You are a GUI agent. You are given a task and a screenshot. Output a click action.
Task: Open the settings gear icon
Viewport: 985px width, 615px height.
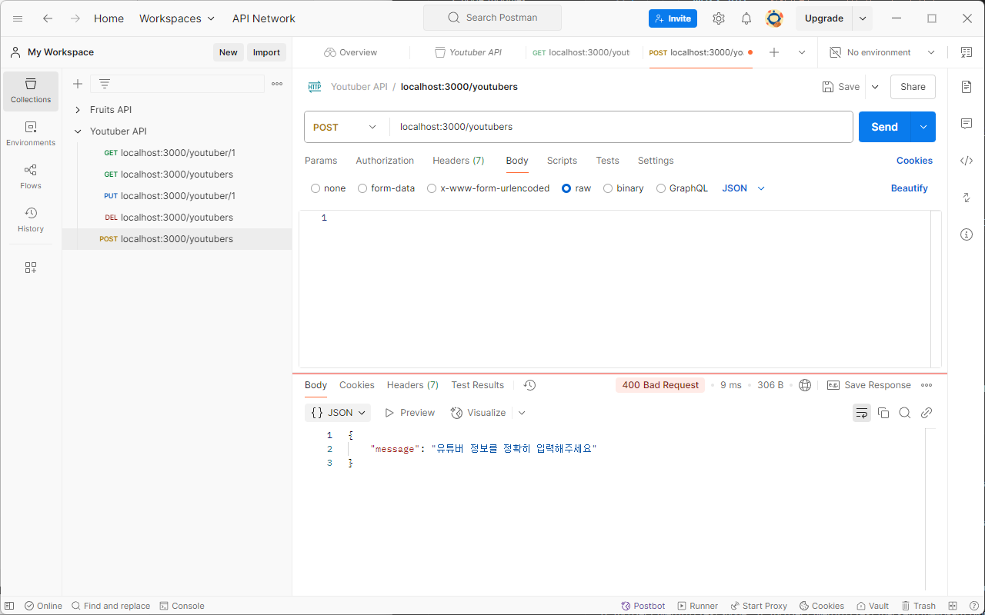pyautogui.click(x=719, y=18)
